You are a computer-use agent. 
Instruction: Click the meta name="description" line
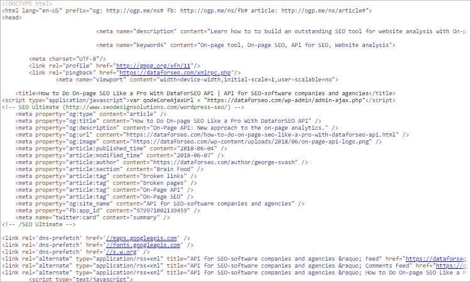click(x=283, y=31)
